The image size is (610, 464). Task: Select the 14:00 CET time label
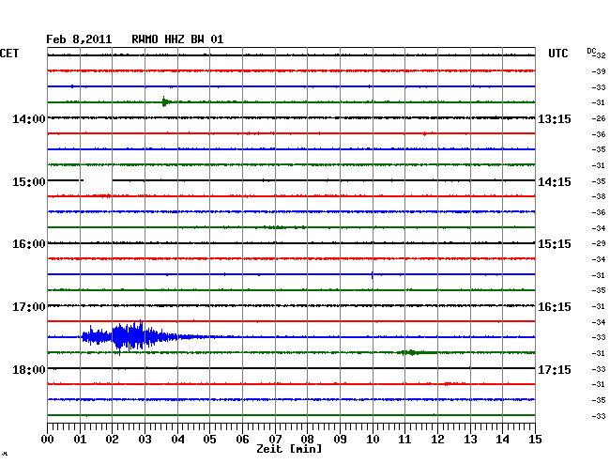pos(29,118)
